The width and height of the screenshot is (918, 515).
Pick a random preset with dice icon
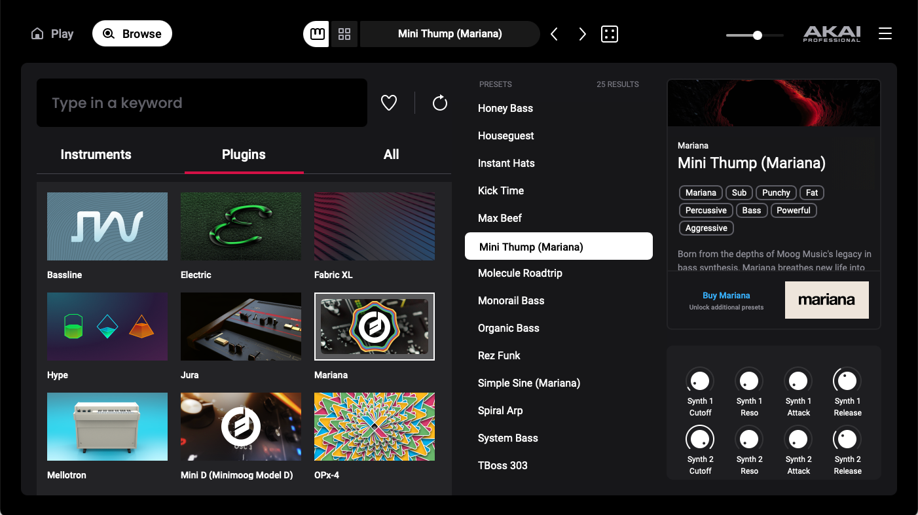pyautogui.click(x=610, y=34)
